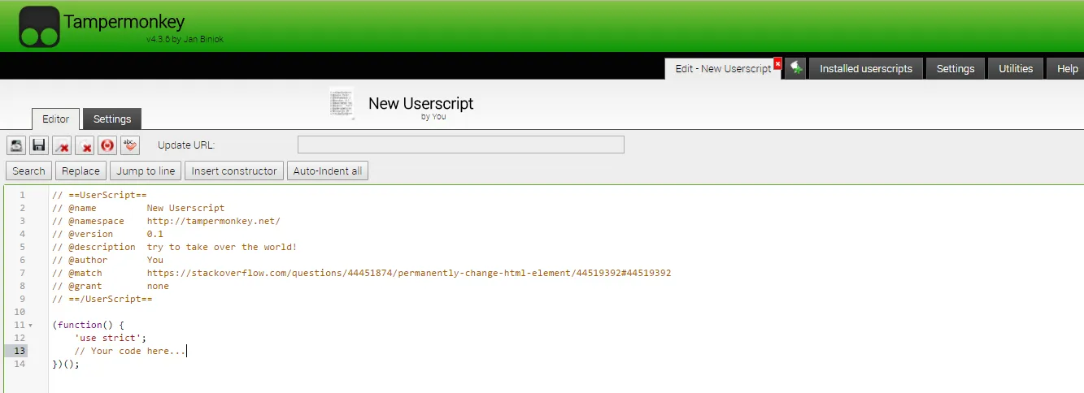Click the page with red X icon
Image resolution: width=1084 pixels, height=393 pixels.
click(85, 145)
